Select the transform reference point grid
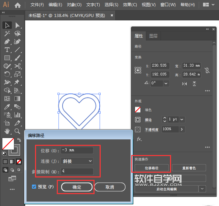Viewport: 219px width, 206px height. (138, 70)
